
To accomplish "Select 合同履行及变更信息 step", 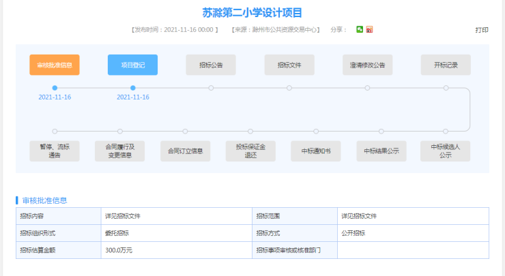I will coord(119,151).
